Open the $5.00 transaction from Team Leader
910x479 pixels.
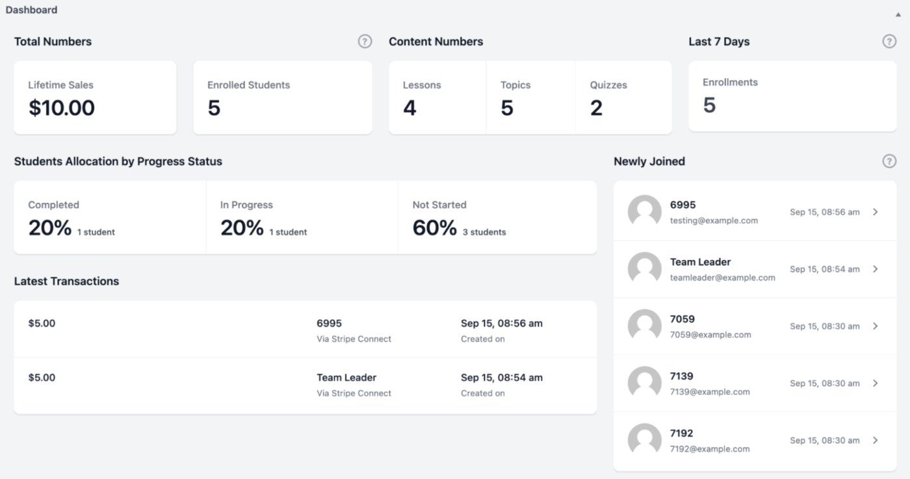click(305, 385)
